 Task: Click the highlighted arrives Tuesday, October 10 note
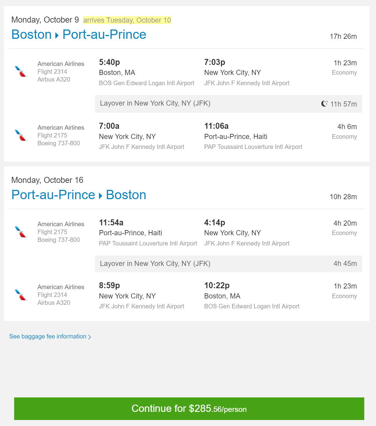point(127,20)
